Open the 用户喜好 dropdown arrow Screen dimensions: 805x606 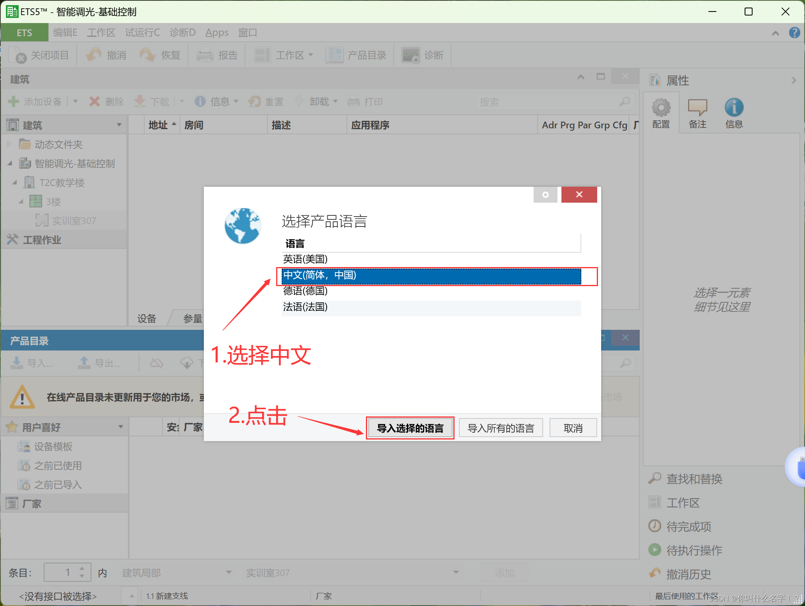click(x=120, y=427)
